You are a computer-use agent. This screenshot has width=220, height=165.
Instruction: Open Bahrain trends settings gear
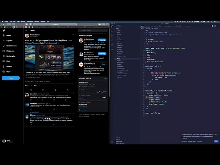coord(106,78)
